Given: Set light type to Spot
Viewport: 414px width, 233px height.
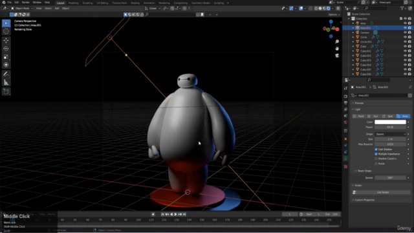Looking at the screenshot, I should [x=388, y=116].
